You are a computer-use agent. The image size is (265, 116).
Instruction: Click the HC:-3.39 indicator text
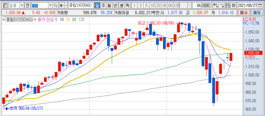(251, 23)
